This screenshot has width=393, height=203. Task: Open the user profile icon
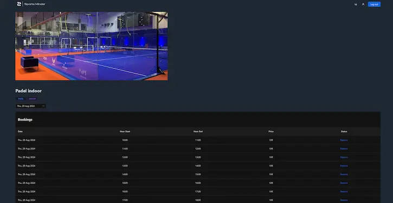363,4
